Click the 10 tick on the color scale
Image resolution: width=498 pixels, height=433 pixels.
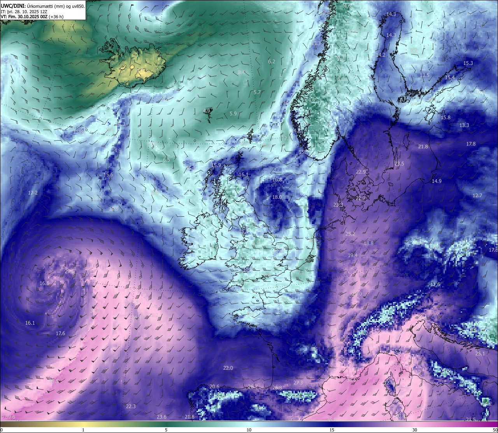tap(249, 430)
